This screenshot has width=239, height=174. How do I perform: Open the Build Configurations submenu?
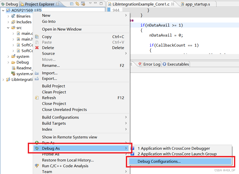[81, 117]
